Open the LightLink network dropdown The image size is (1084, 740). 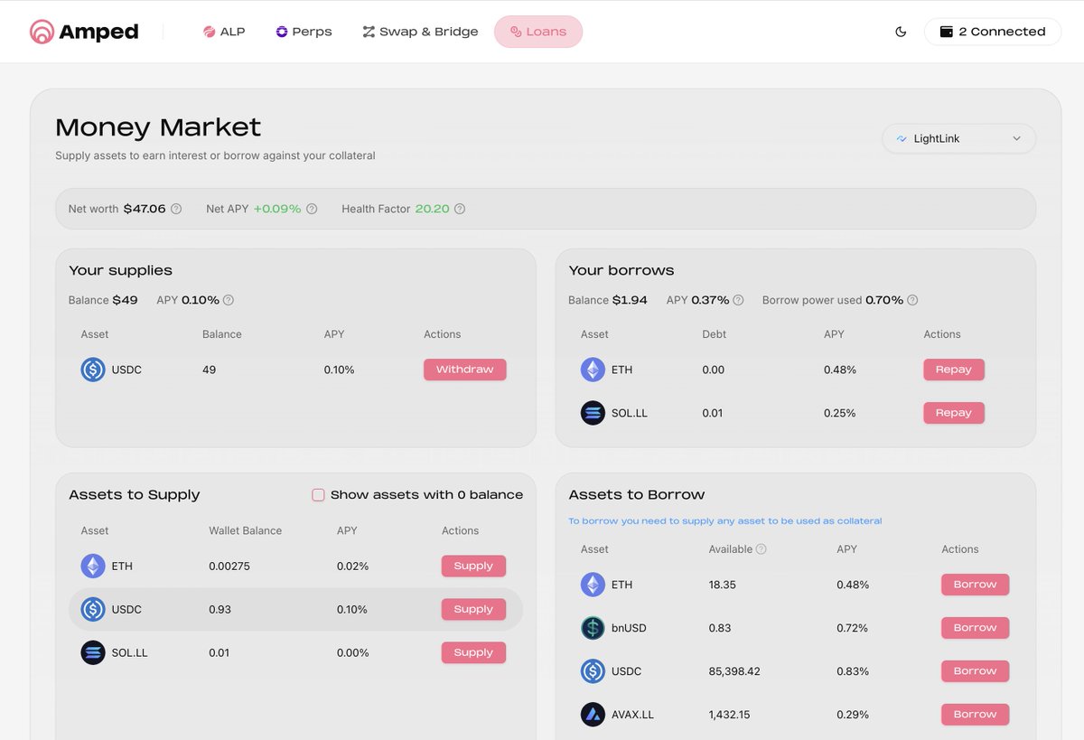point(958,139)
